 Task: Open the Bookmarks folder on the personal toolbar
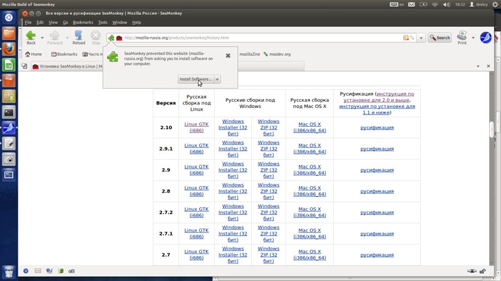tap(65, 54)
